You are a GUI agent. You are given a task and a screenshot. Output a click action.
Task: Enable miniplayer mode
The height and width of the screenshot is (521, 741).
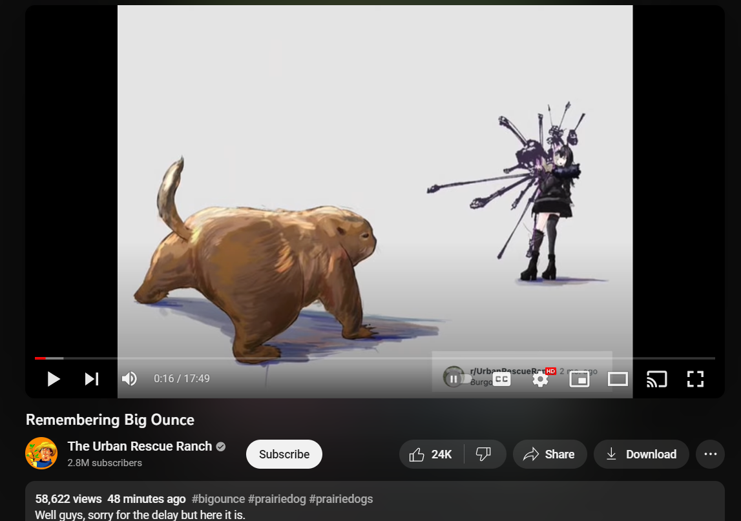[x=579, y=379]
